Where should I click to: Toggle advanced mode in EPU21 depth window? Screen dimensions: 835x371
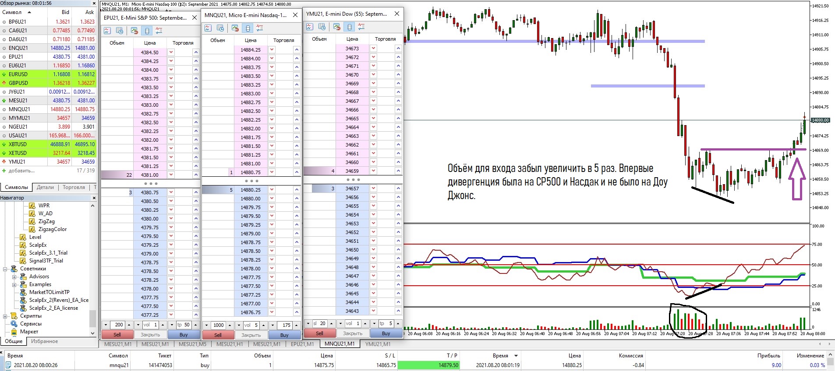coord(147,31)
